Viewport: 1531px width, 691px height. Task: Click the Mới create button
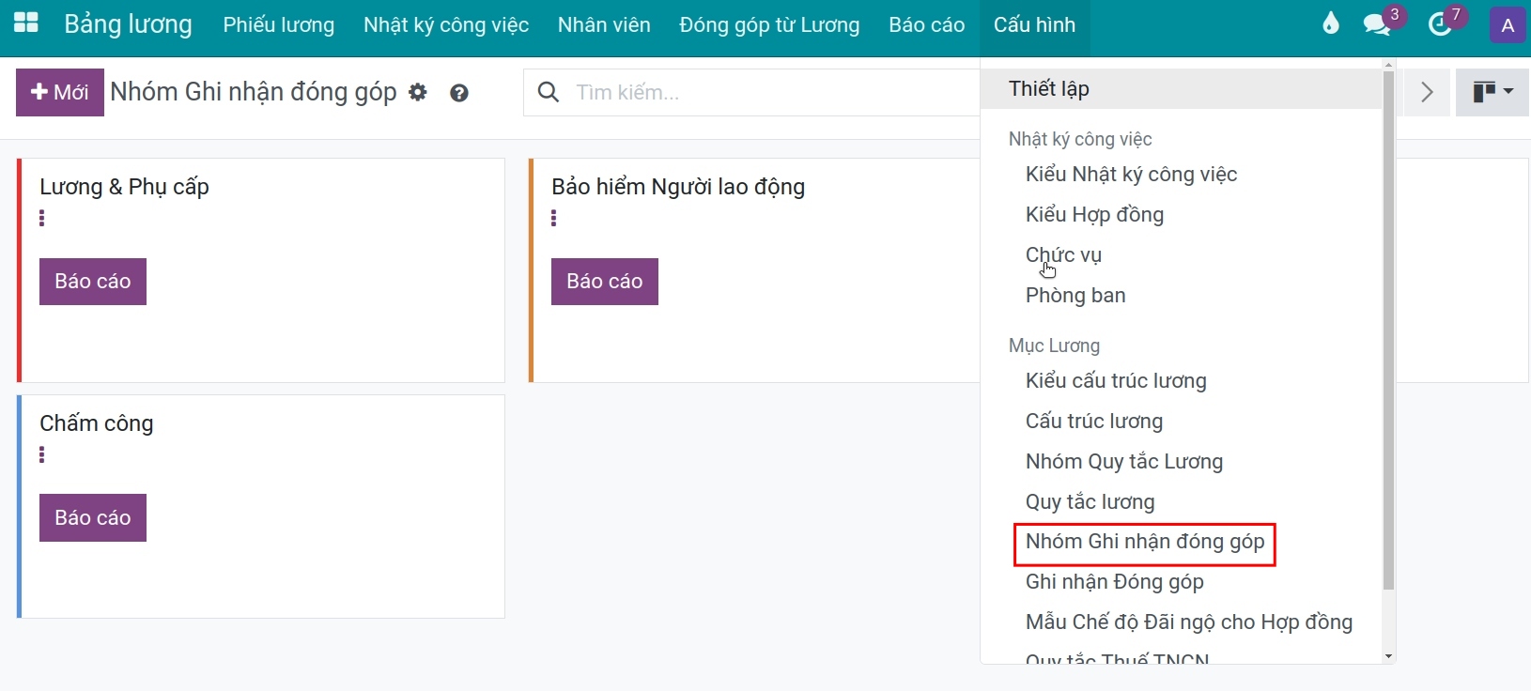pos(60,92)
